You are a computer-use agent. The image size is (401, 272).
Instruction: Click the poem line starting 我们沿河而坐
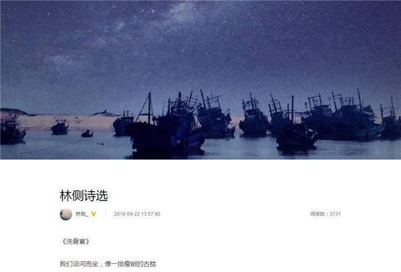click(108, 264)
